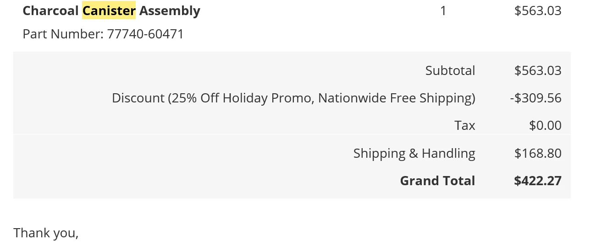Click the Charcoal Canister Assembly product name

pos(111,11)
